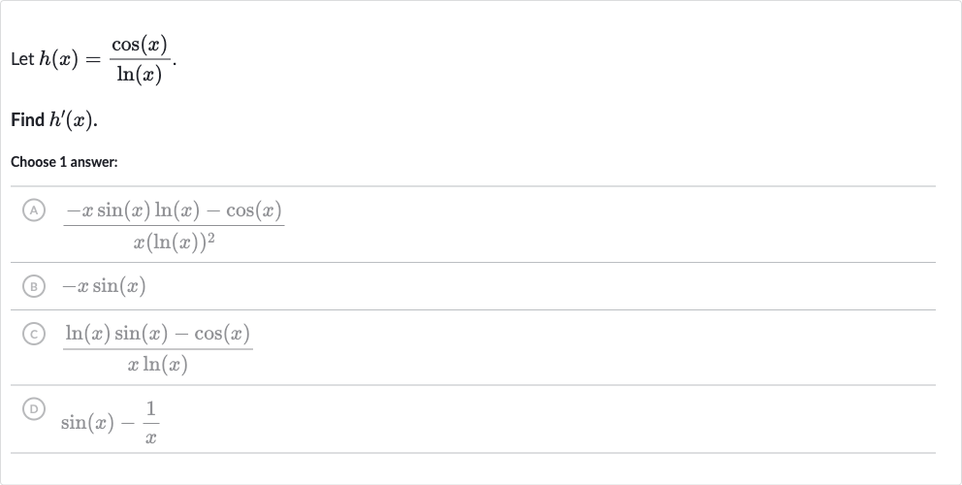Select the radio button labeled A
The width and height of the screenshot is (962, 485).
coord(34,210)
